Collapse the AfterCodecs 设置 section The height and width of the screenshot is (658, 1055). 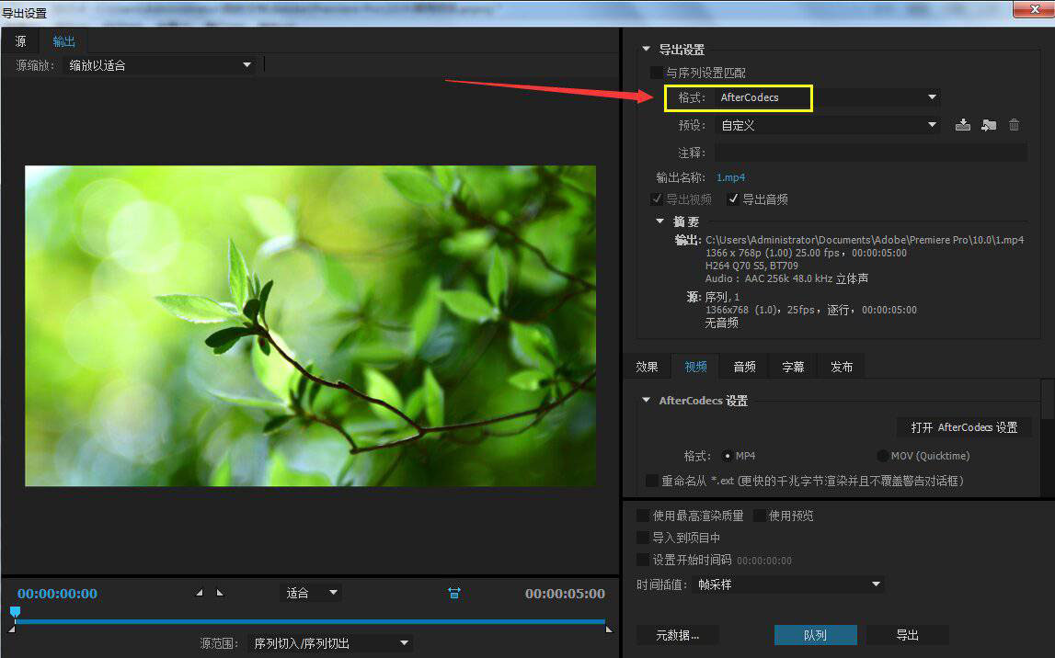[646, 400]
